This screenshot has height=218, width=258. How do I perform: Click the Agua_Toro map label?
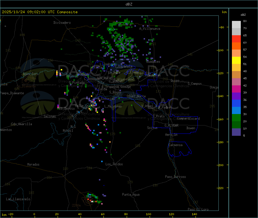coord(31,74)
